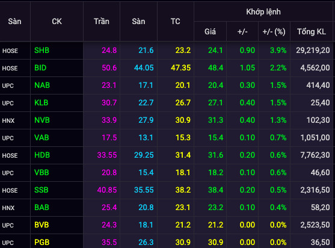Viewport: 335px width, 248px height.
Task: Click VAB total volume 1,051,00
Action: click(315, 138)
